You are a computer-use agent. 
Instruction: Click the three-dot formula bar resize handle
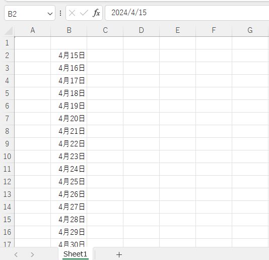[60, 13]
